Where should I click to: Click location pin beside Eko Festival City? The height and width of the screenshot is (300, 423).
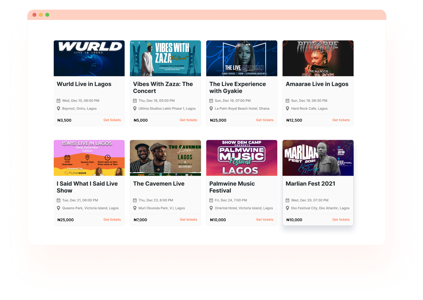[x=287, y=208]
